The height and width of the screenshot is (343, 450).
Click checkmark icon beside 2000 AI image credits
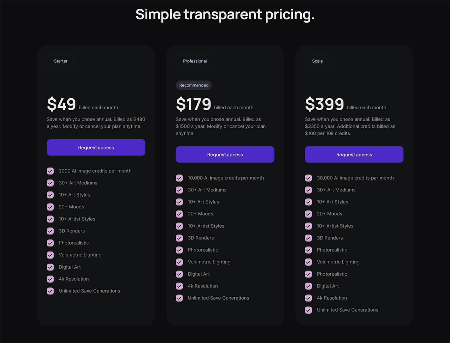point(50,171)
